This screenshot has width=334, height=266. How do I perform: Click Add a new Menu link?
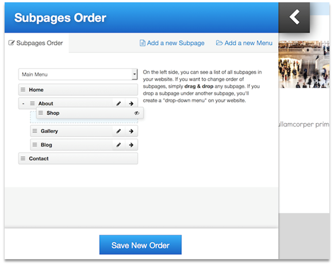tap(244, 43)
